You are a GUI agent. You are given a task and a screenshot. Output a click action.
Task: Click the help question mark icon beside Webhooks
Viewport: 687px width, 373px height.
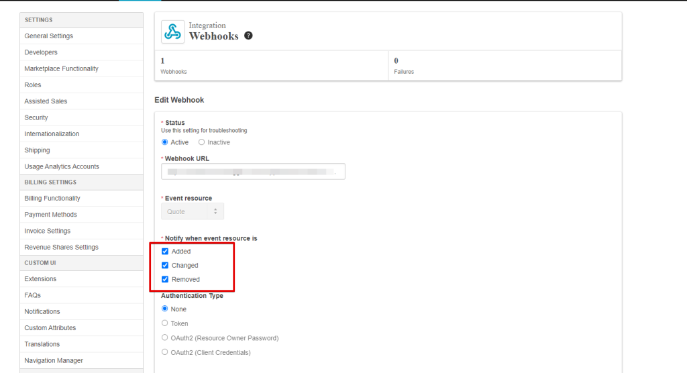point(248,36)
